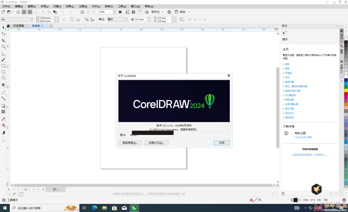This screenshot has height=212, width=348.
Task: Select the Text tool 字
Action: pyautogui.click(x=3, y=85)
